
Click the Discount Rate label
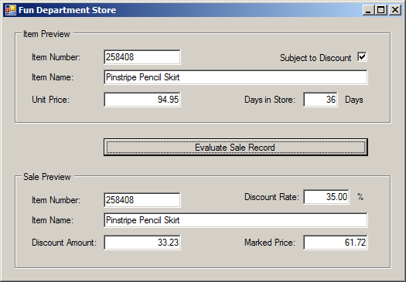click(x=271, y=197)
